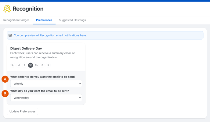Open the preview Recognition email notifications link
The height and width of the screenshot is (122, 210).
50,35
